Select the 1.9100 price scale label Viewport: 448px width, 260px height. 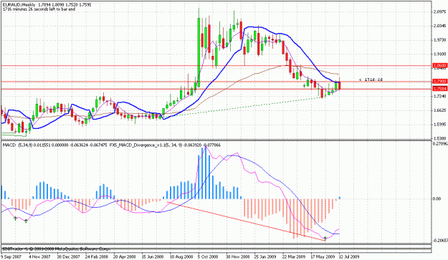point(439,54)
